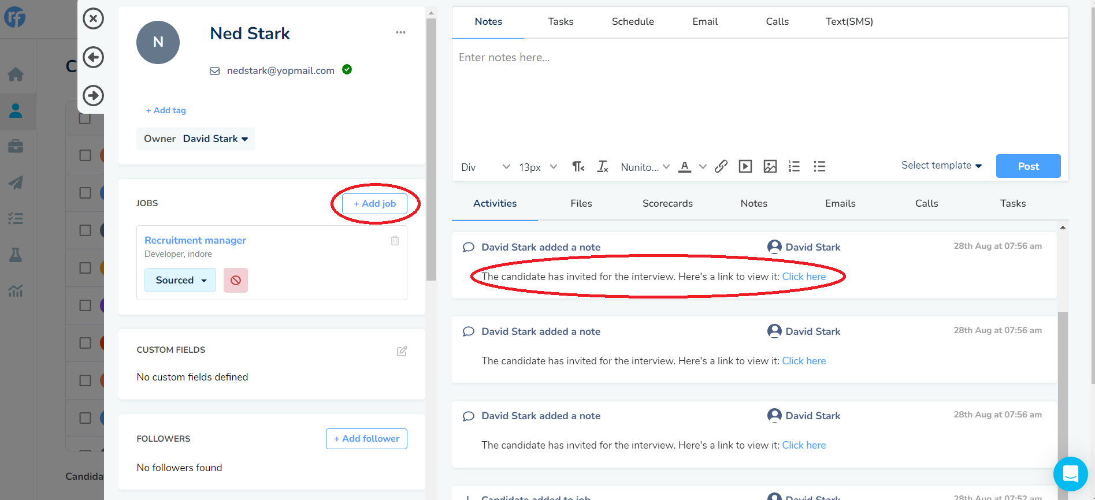Delete the Recruitment manager job with trash icon
The image size is (1095, 500).
click(x=395, y=240)
